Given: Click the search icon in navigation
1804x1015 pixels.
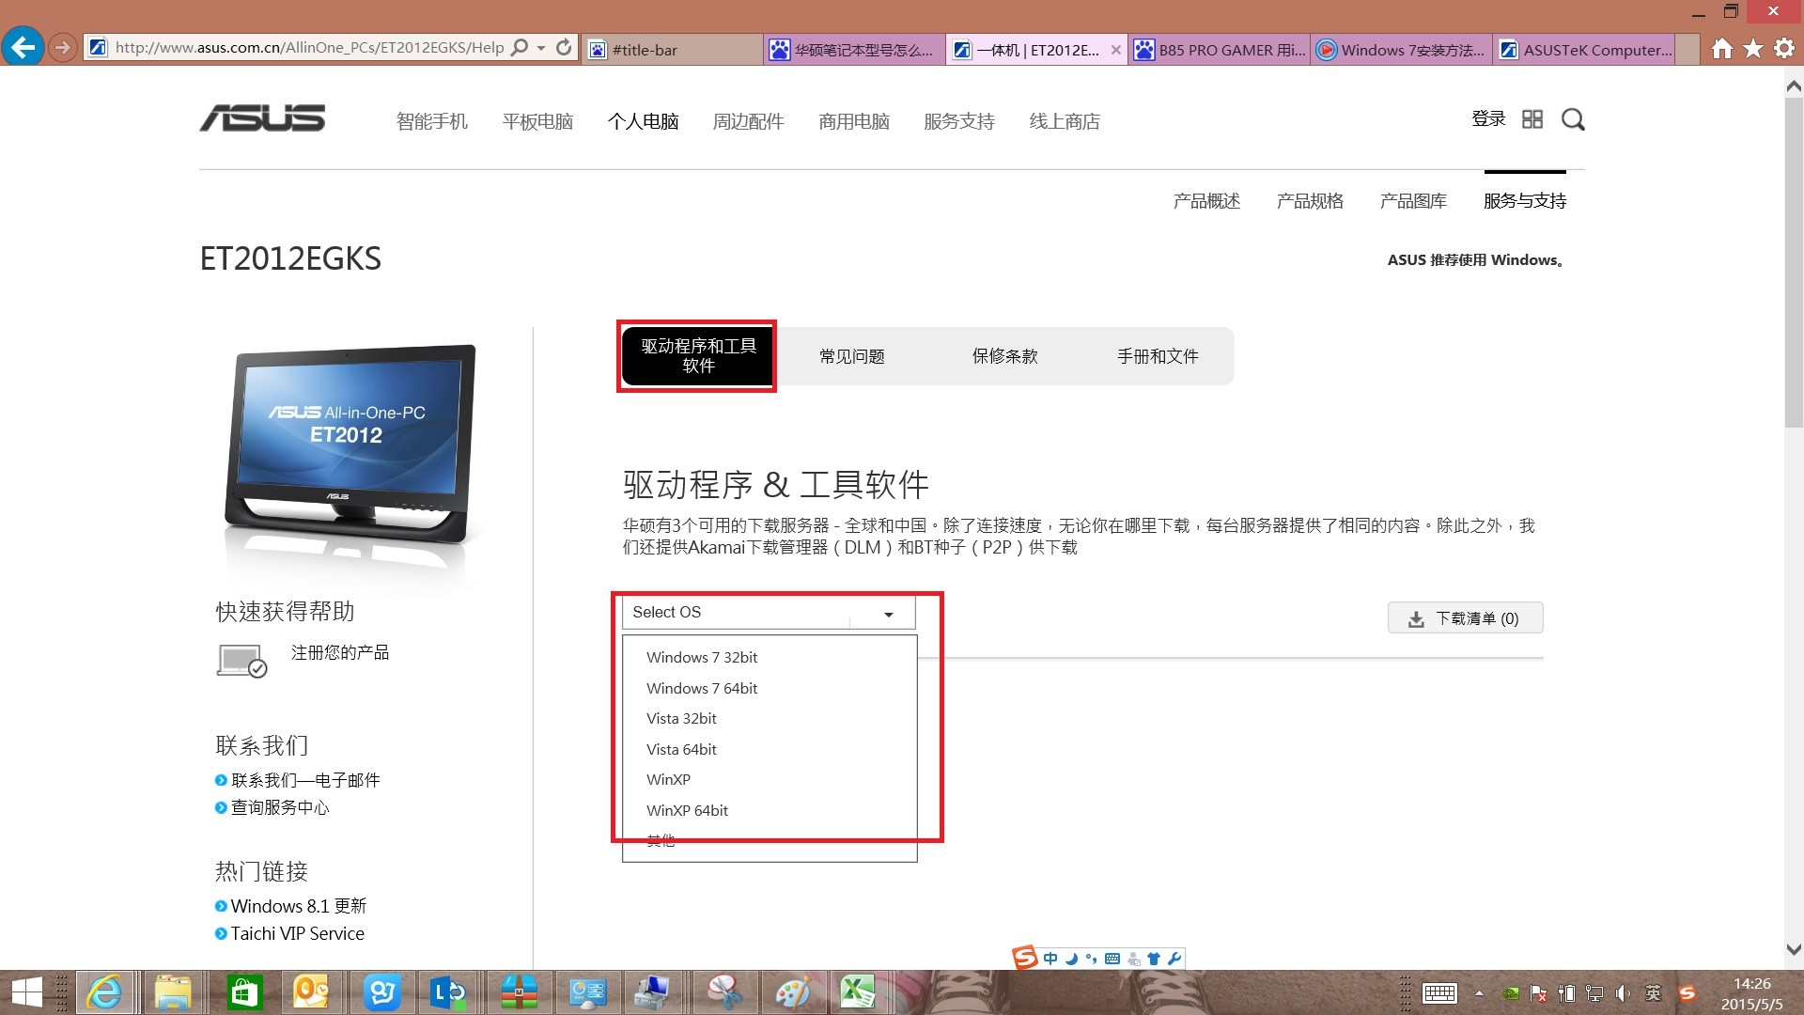Looking at the screenshot, I should [x=1572, y=120].
